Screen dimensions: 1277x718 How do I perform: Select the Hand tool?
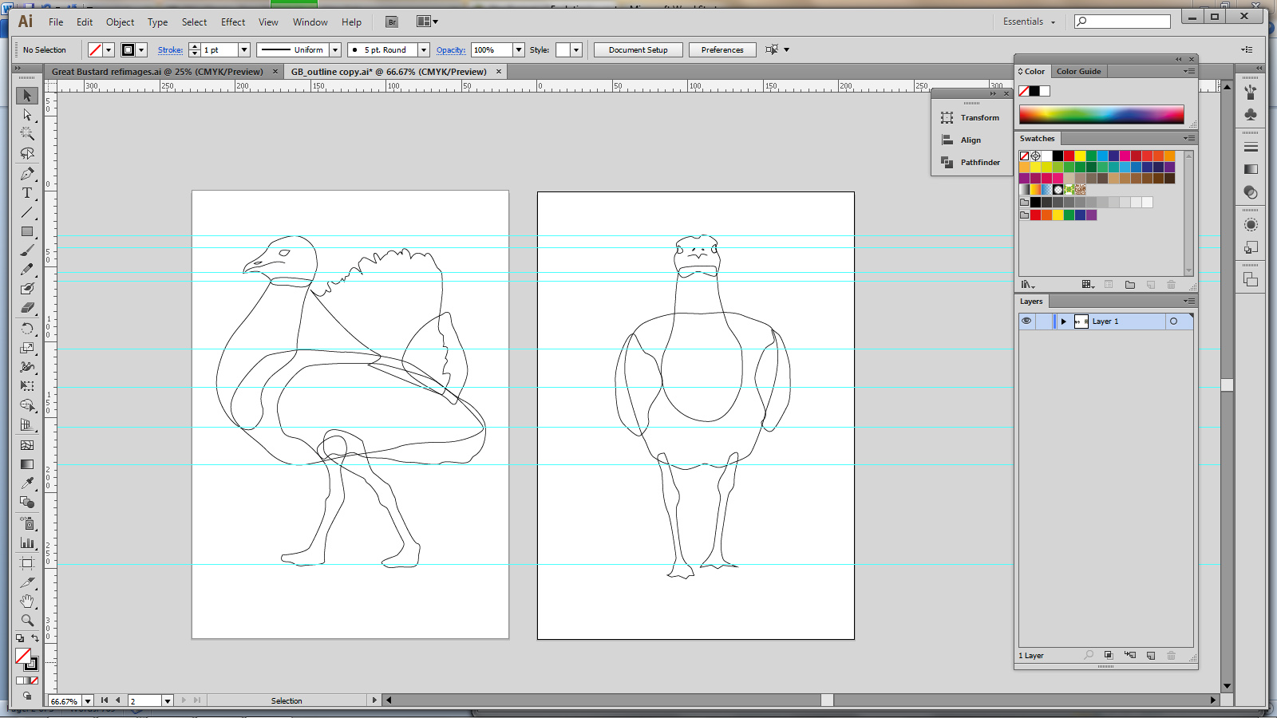(x=27, y=601)
